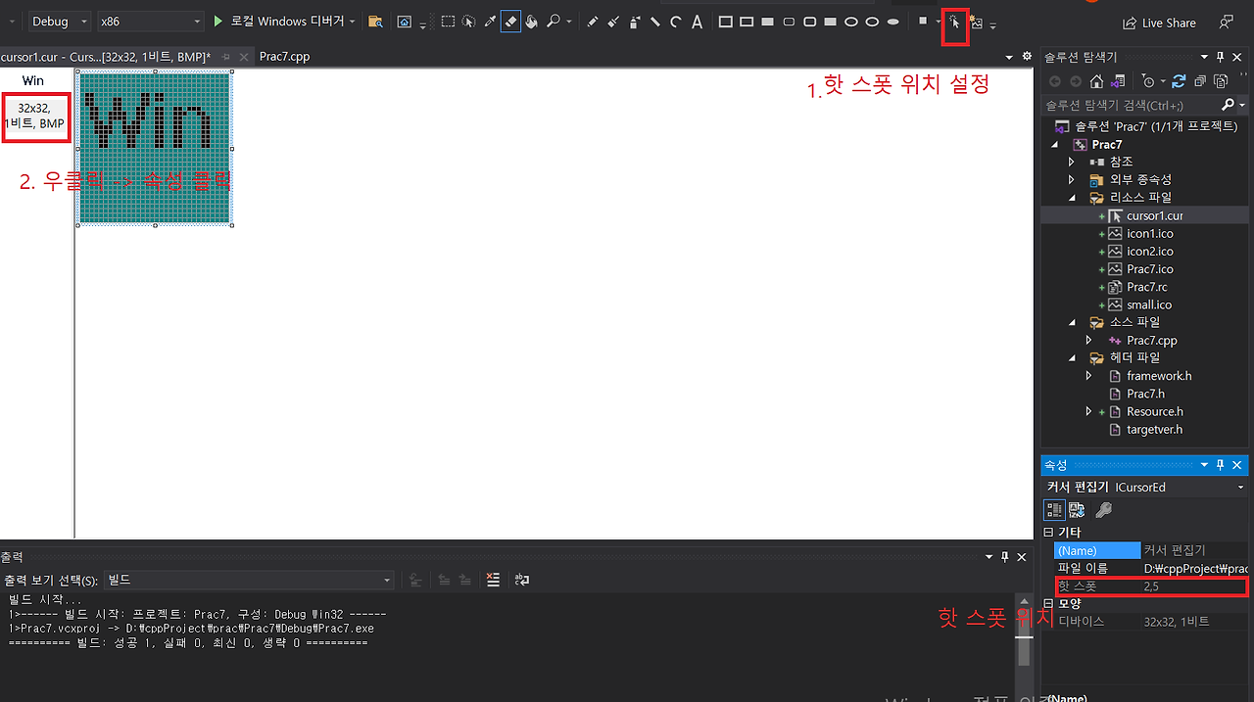Open the debugger target dropdown arrow

pyautogui.click(x=353, y=22)
